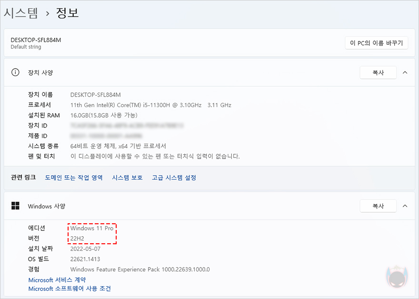Select the Windows Feature Experience Pack value

(140, 269)
